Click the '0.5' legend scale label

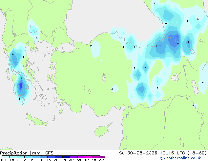(11, 160)
